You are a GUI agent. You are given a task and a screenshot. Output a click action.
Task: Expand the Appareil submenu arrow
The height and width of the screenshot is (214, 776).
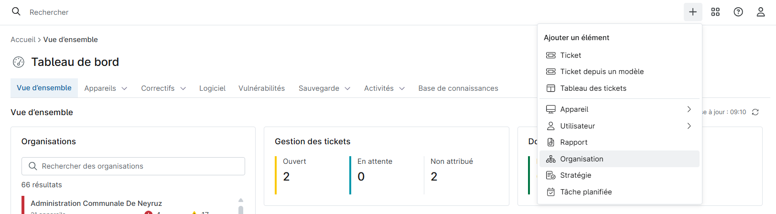[689, 109]
